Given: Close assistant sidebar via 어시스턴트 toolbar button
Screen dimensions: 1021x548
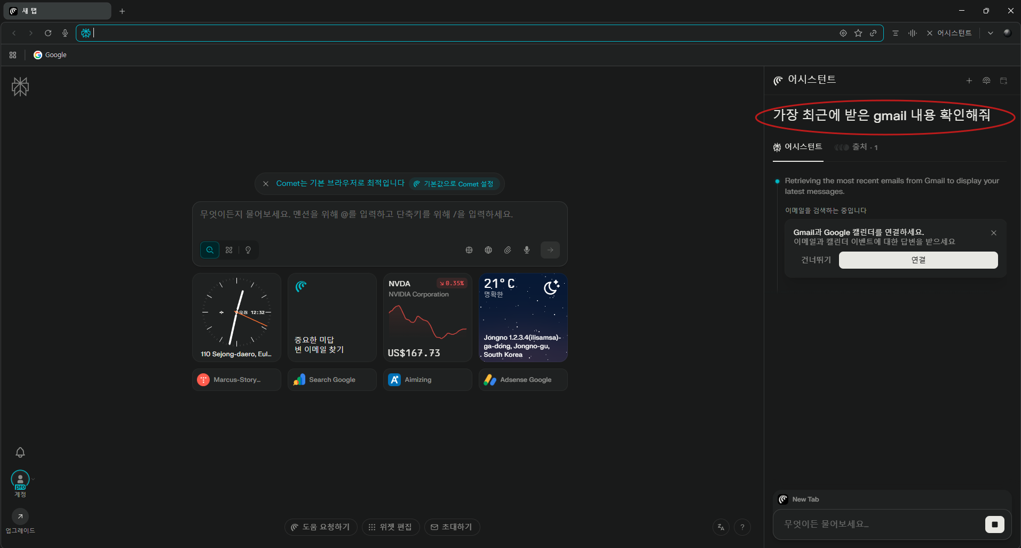Looking at the screenshot, I should (949, 33).
